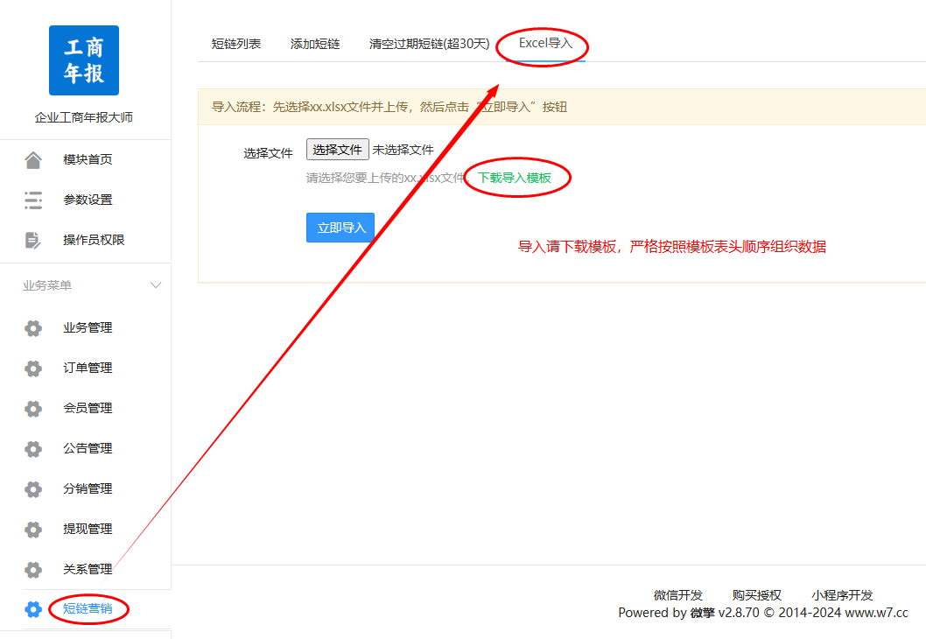Viewport: 926px width, 639px height.
Task: Click the gear icon beside 关系管理
Action: [x=33, y=569]
